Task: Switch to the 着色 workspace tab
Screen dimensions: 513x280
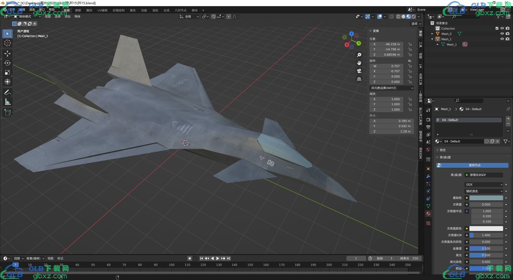Action: pyautogui.click(x=133, y=10)
